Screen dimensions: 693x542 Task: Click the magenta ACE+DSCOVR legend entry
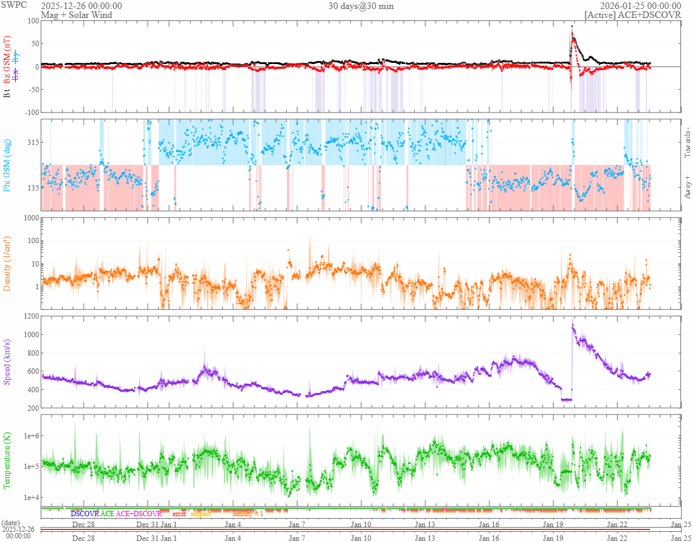click(139, 514)
